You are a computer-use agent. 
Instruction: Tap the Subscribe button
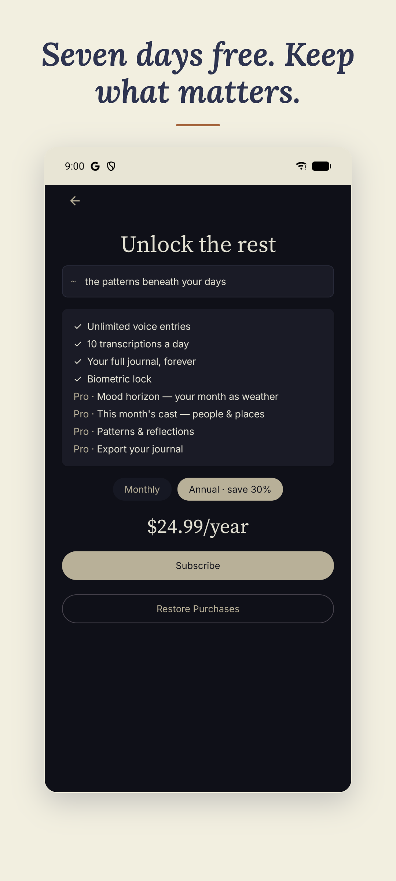coord(198,566)
